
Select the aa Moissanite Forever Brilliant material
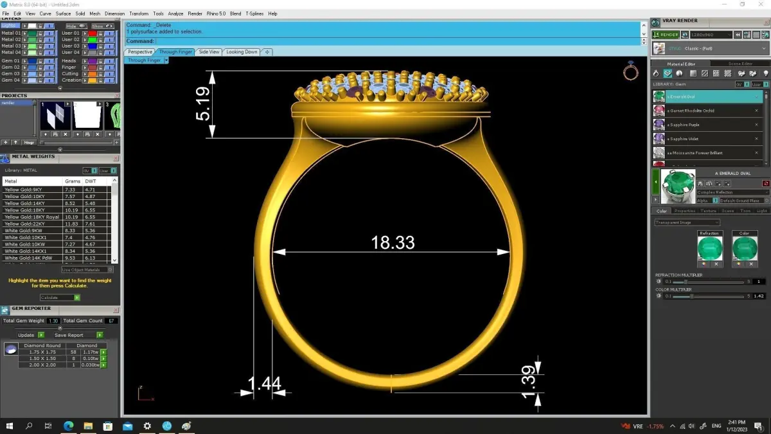(x=707, y=153)
